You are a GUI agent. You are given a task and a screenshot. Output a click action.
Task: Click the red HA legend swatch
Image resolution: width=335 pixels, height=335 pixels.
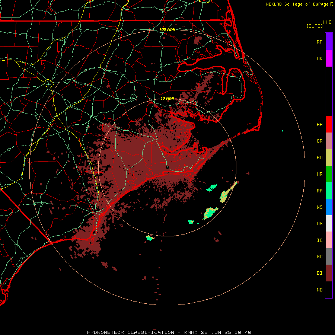pos(329,124)
